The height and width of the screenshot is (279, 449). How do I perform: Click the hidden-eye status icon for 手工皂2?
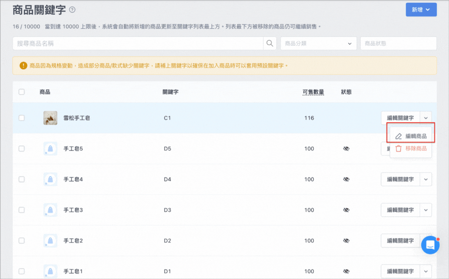click(346, 240)
